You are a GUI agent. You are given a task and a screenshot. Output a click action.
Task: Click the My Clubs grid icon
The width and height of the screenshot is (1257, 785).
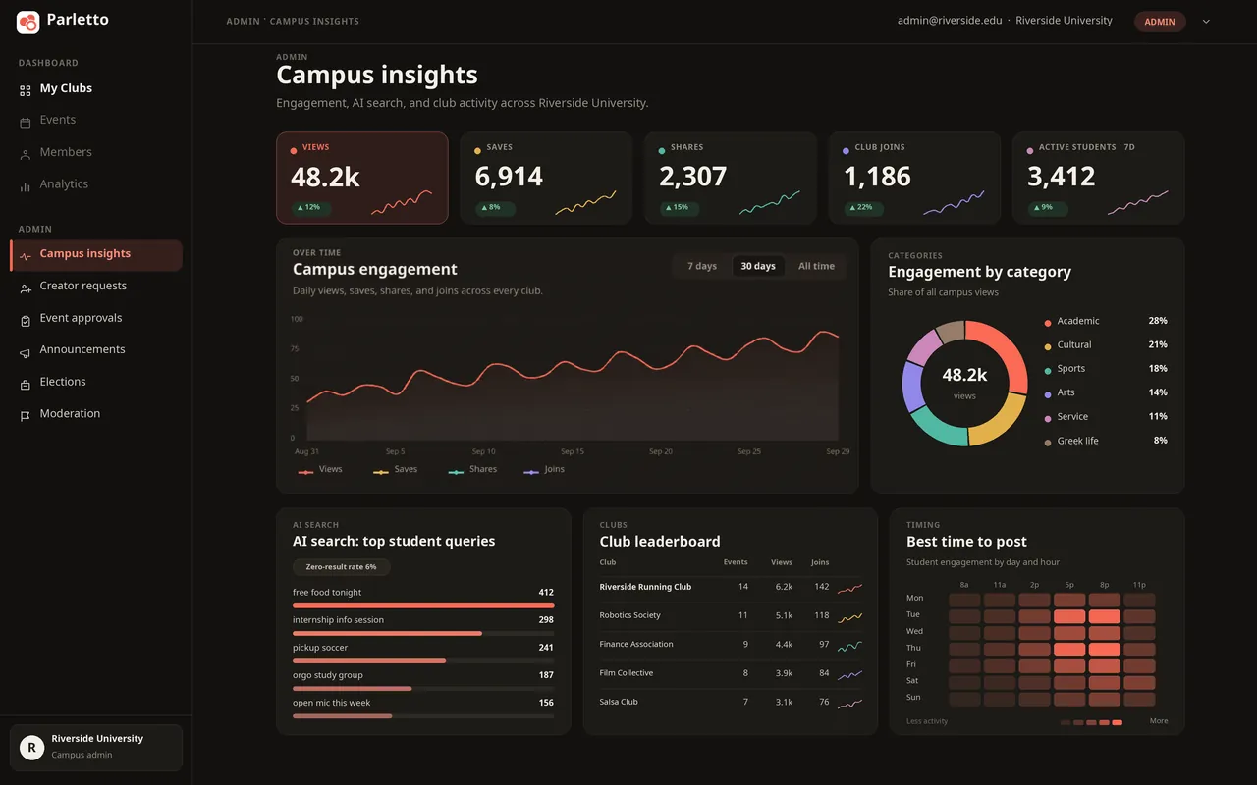point(26,90)
